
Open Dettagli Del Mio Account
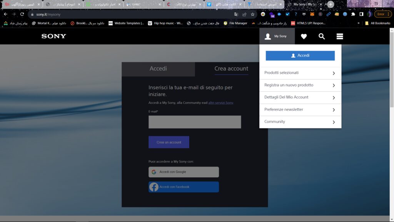point(300,98)
